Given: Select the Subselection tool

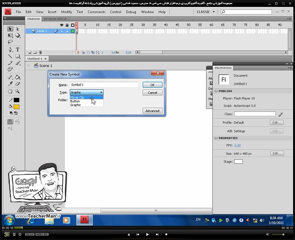Looking at the screenshot, I should 17,29.
